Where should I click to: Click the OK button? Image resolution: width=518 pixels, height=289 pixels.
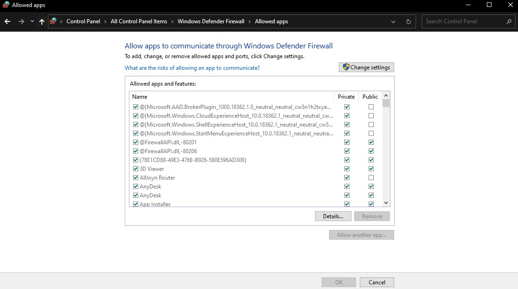[x=339, y=282]
